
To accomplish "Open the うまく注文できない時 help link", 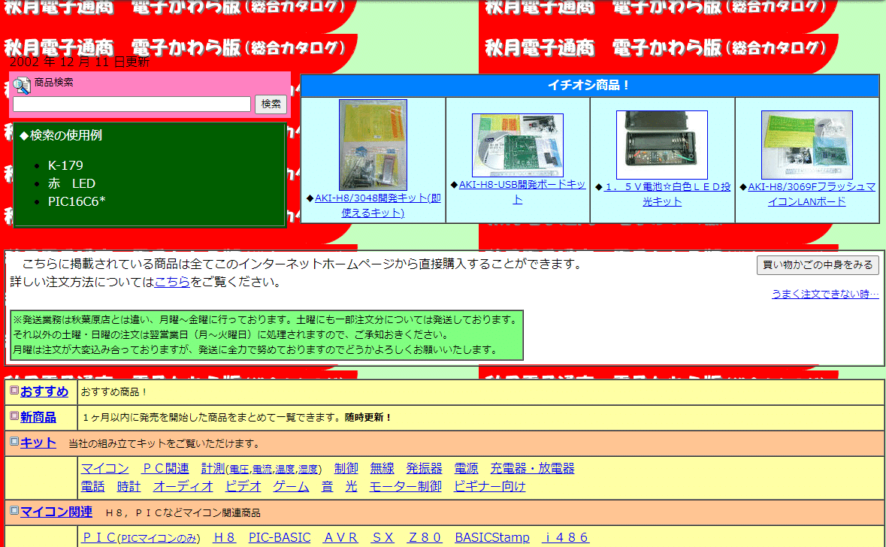I will (825, 294).
